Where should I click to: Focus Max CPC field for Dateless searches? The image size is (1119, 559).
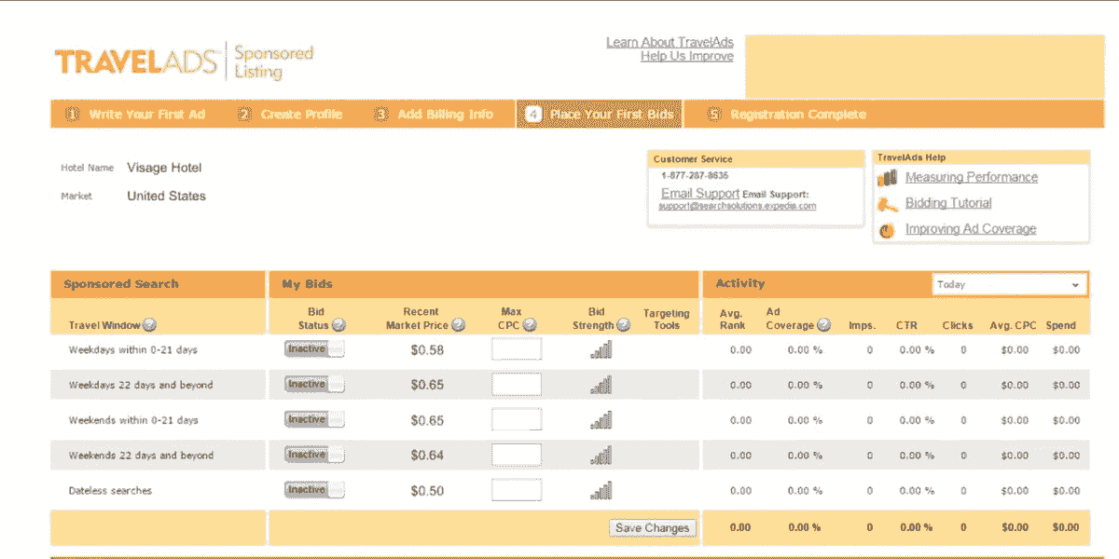(x=517, y=490)
